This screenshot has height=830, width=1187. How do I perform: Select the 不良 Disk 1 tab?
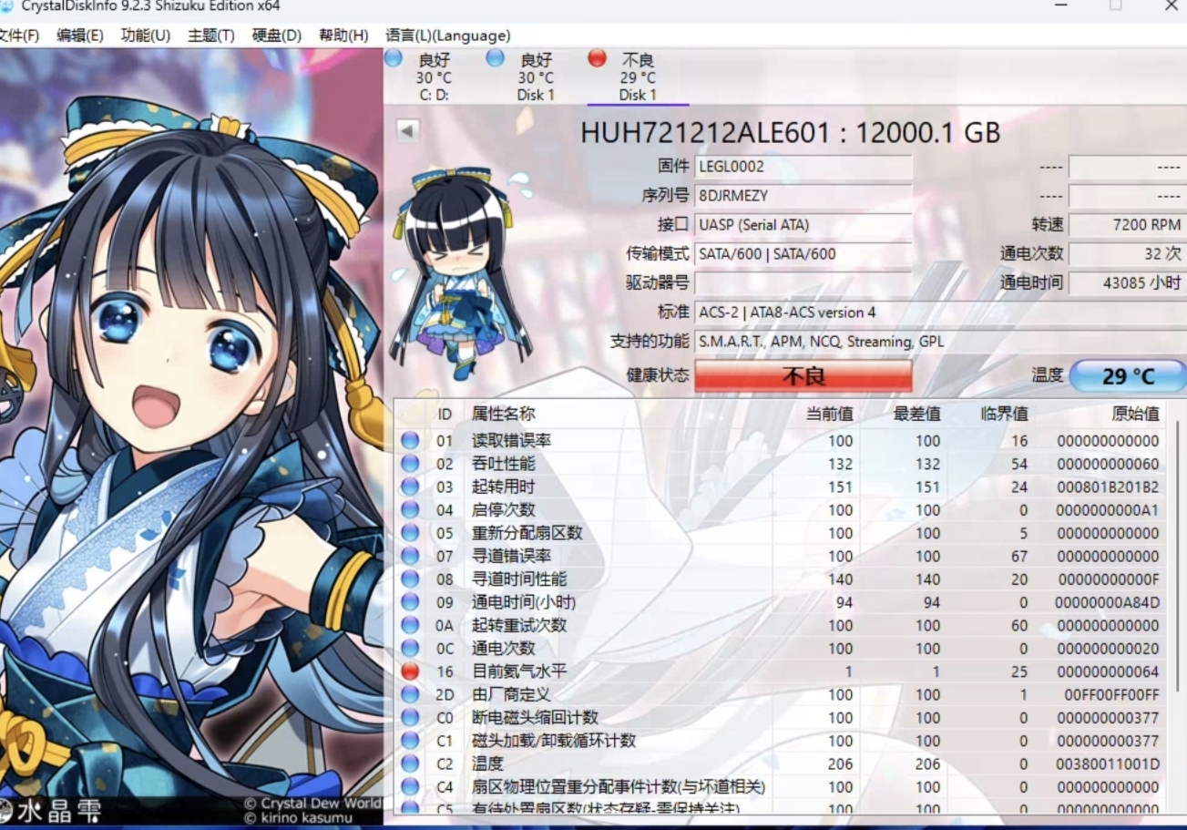coord(638,77)
